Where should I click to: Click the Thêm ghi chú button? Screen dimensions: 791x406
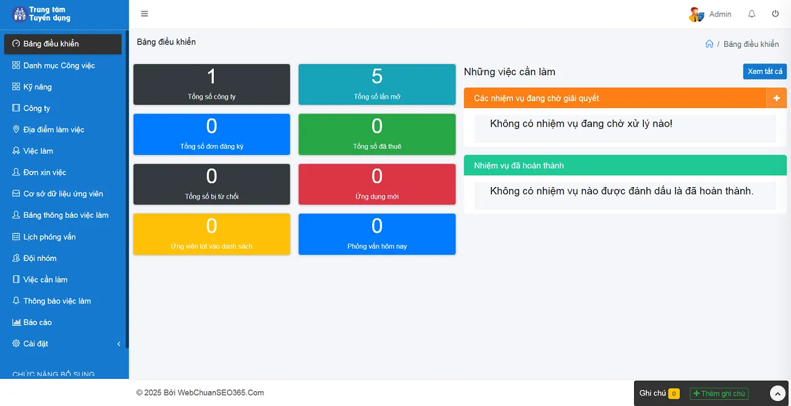pyautogui.click(x=719, y=394)
